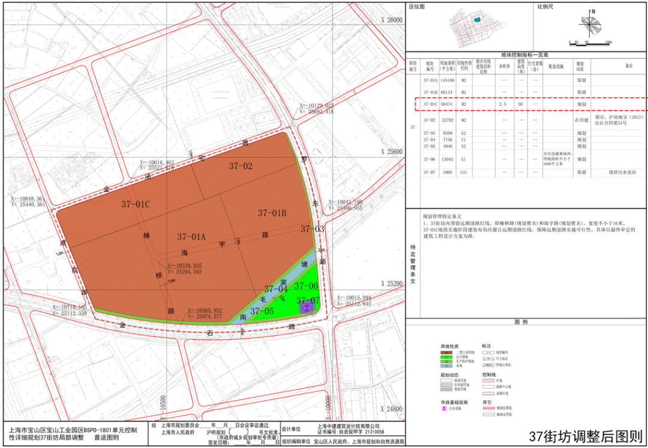Image resolution: width=648 pixels, height=448 pixels.
Task: Click the blue water area legend swatch
Action: click(x=447, y=366)
